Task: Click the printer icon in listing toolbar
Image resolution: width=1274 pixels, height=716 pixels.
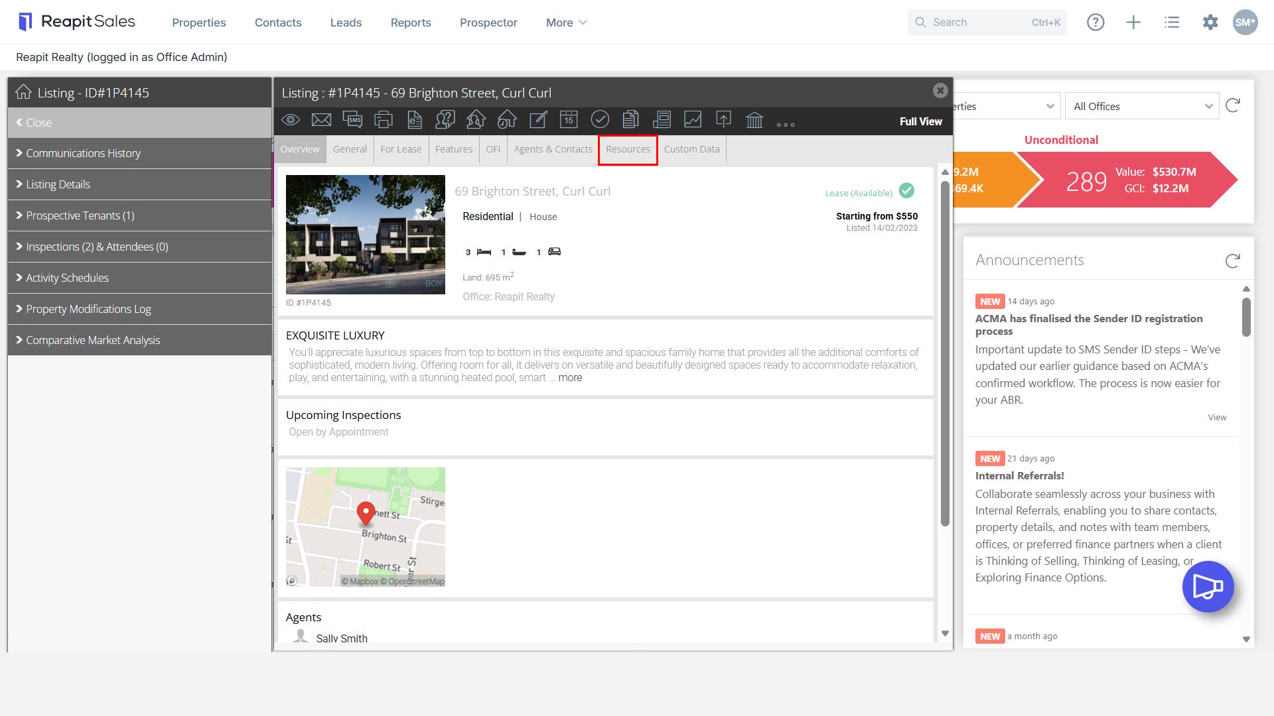Action: coord(384,120)
